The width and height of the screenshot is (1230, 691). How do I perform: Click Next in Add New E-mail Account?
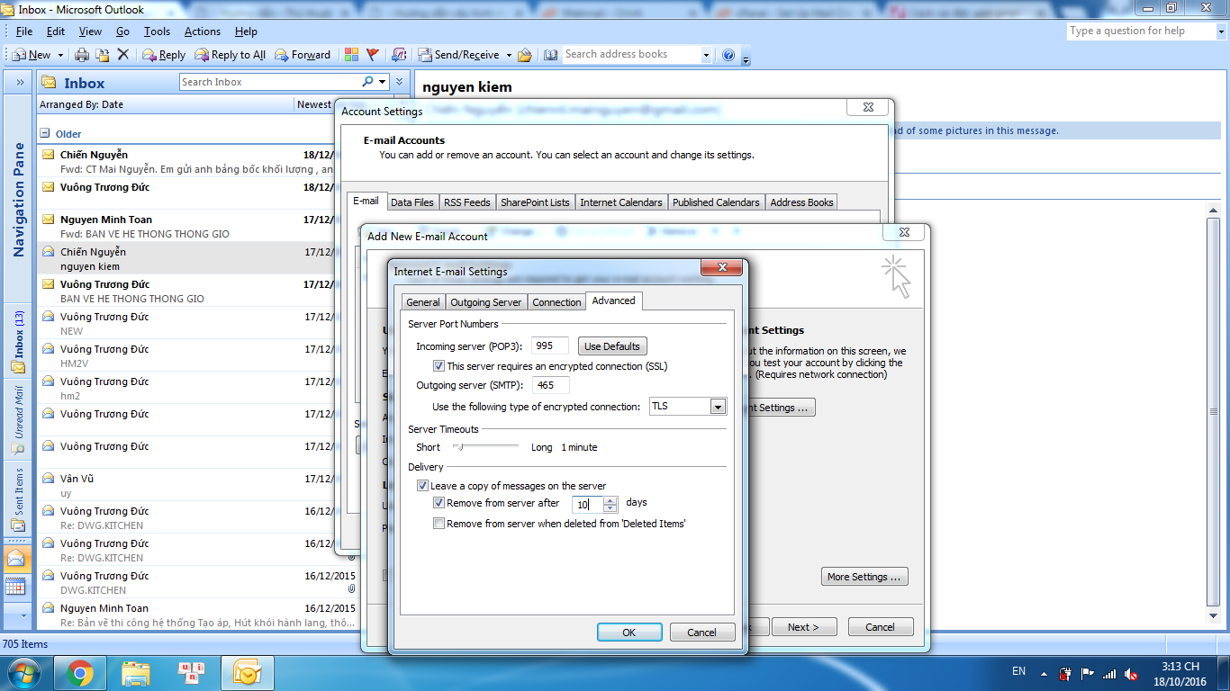pyautogui.click(x=803, y=627)
